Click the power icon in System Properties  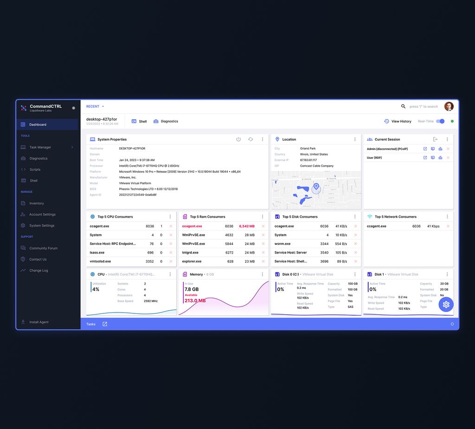(238, 139)
